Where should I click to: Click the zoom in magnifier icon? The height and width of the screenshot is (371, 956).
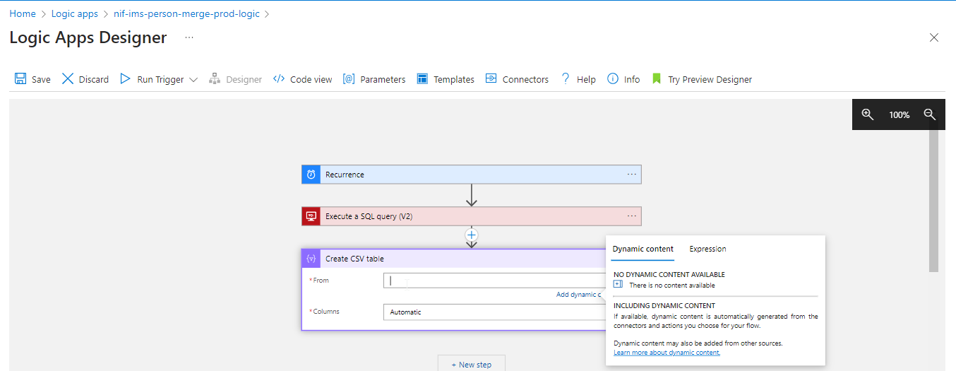[868, 114]
